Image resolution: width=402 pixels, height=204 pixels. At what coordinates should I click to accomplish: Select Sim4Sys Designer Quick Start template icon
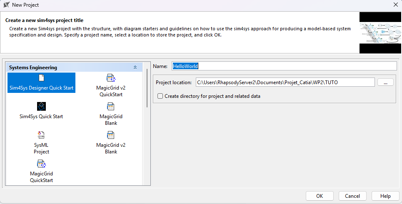click(41, 78)
